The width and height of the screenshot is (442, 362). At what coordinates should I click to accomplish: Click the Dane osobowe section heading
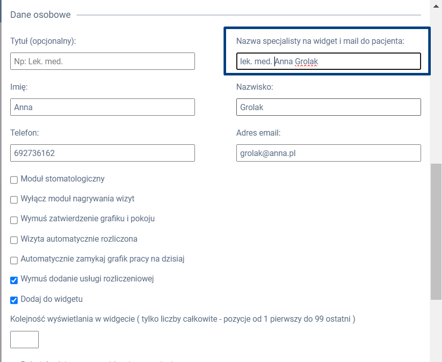pyautogui.click(x=40, y=15)
